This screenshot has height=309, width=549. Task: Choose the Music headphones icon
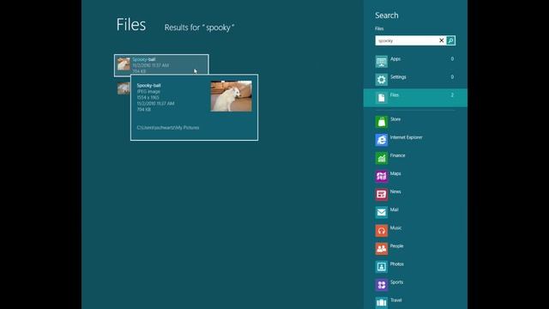381,231
